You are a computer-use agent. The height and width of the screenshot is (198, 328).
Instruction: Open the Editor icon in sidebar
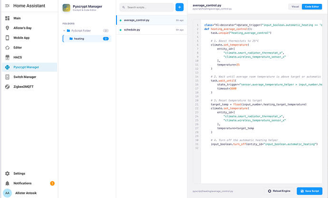click(x=7, y=47)
